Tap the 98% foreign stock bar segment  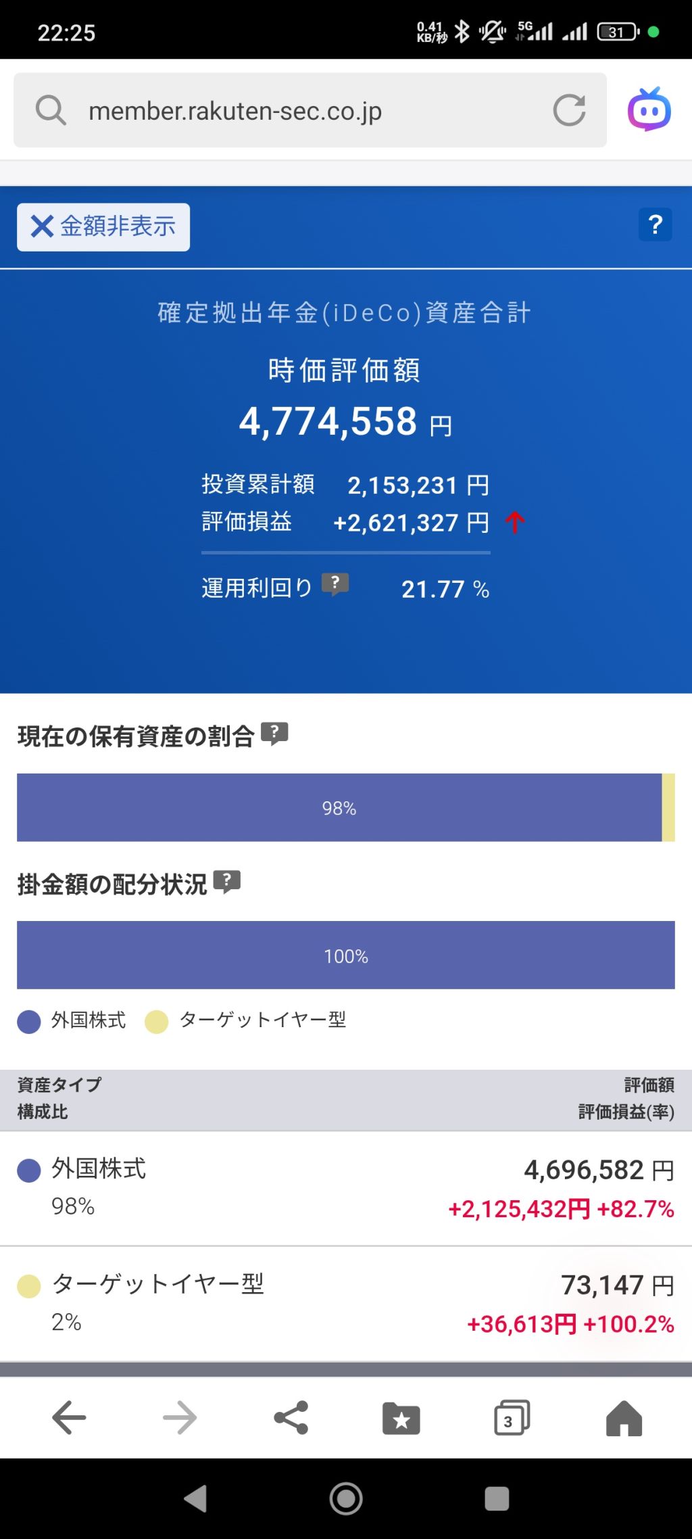[x=339, y=807]
